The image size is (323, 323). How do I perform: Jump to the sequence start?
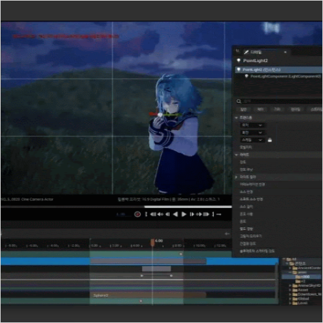coord(152,214)
